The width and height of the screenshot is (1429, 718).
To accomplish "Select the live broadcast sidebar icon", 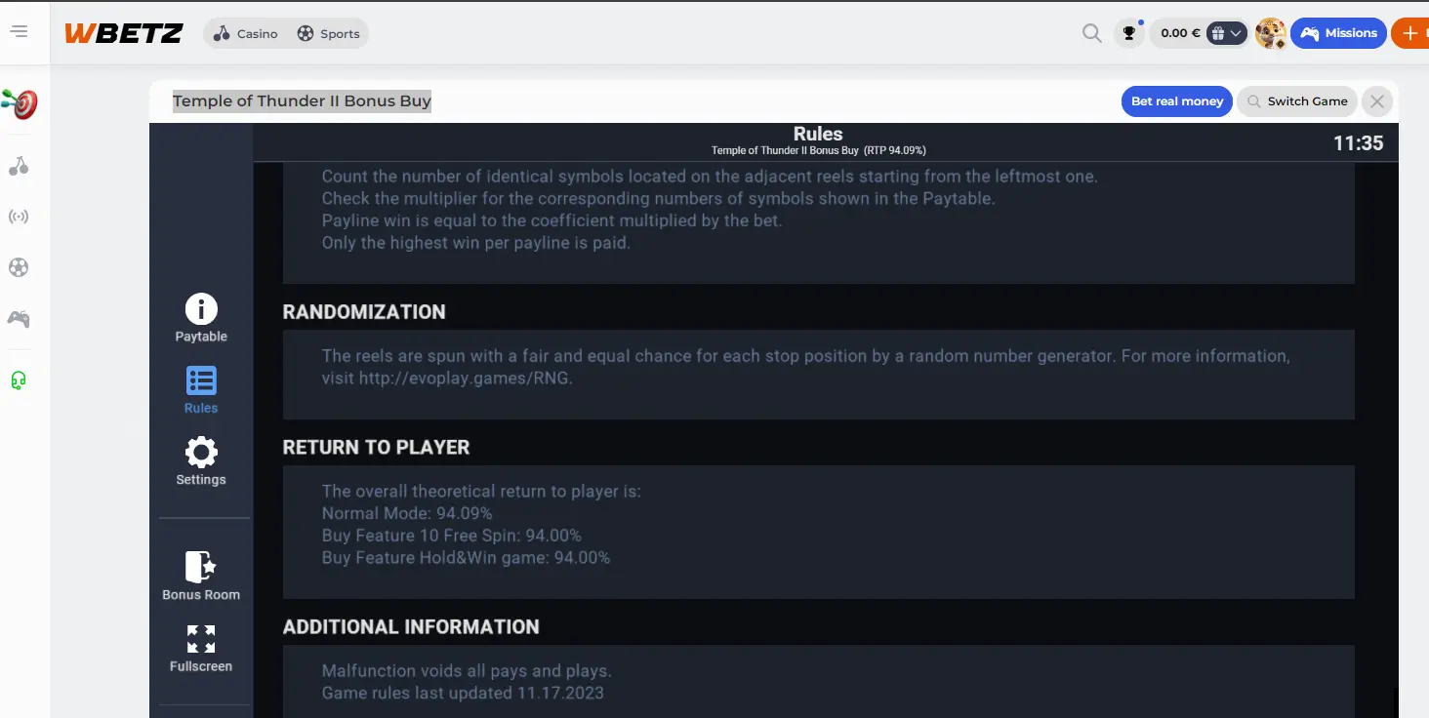I will click(x=19, y=217).
